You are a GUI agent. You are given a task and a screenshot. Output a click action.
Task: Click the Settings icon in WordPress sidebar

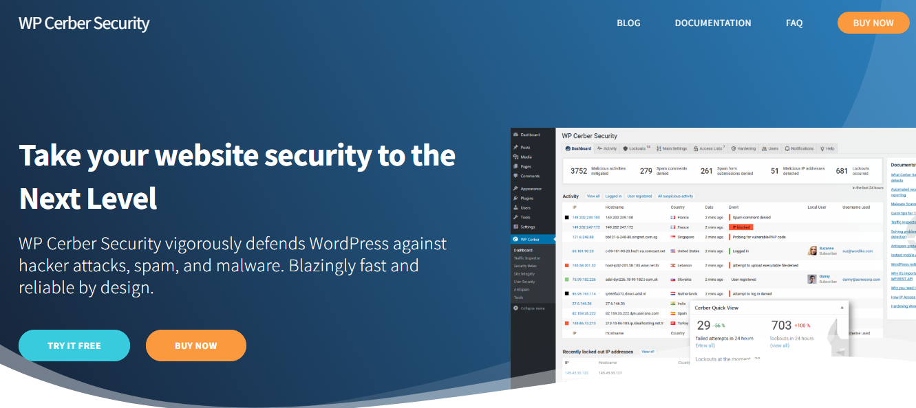tap(515, 227)
